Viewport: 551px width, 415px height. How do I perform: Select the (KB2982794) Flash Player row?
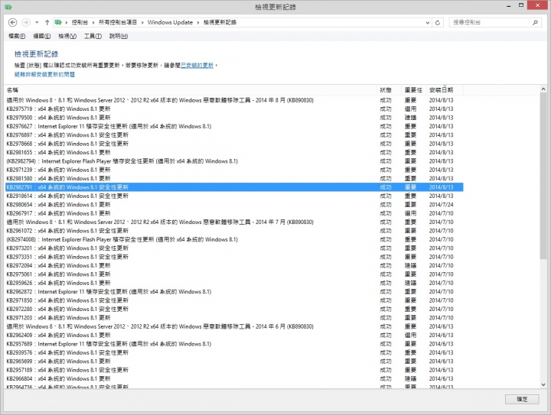(x=234, y=161)
